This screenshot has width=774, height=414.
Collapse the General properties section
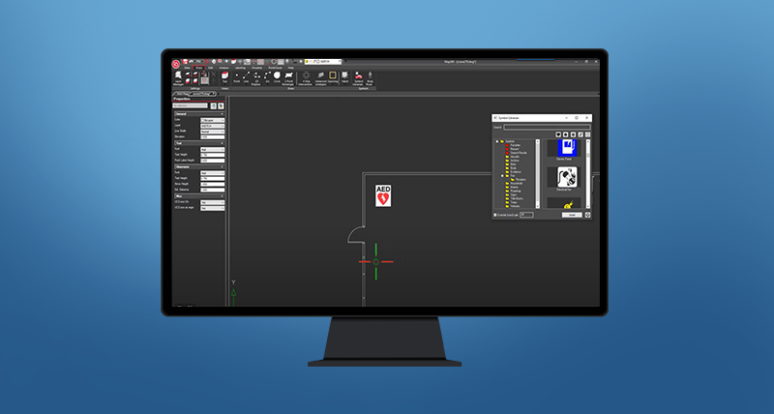(223, 113)
